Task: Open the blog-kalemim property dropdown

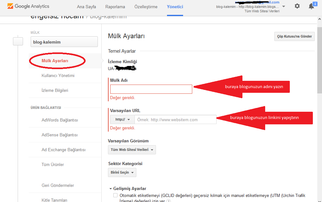Action: 64,42
